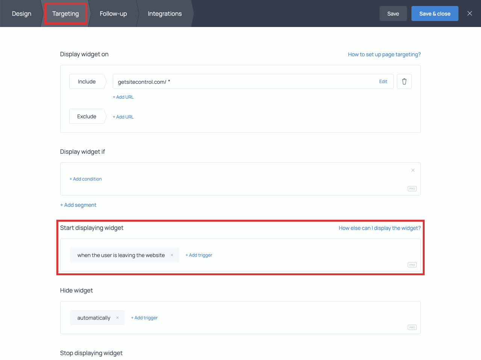Click the PRO badge in the Hide widget section
This screenshot has height=360, width=481.
click(x=412, y=327)
